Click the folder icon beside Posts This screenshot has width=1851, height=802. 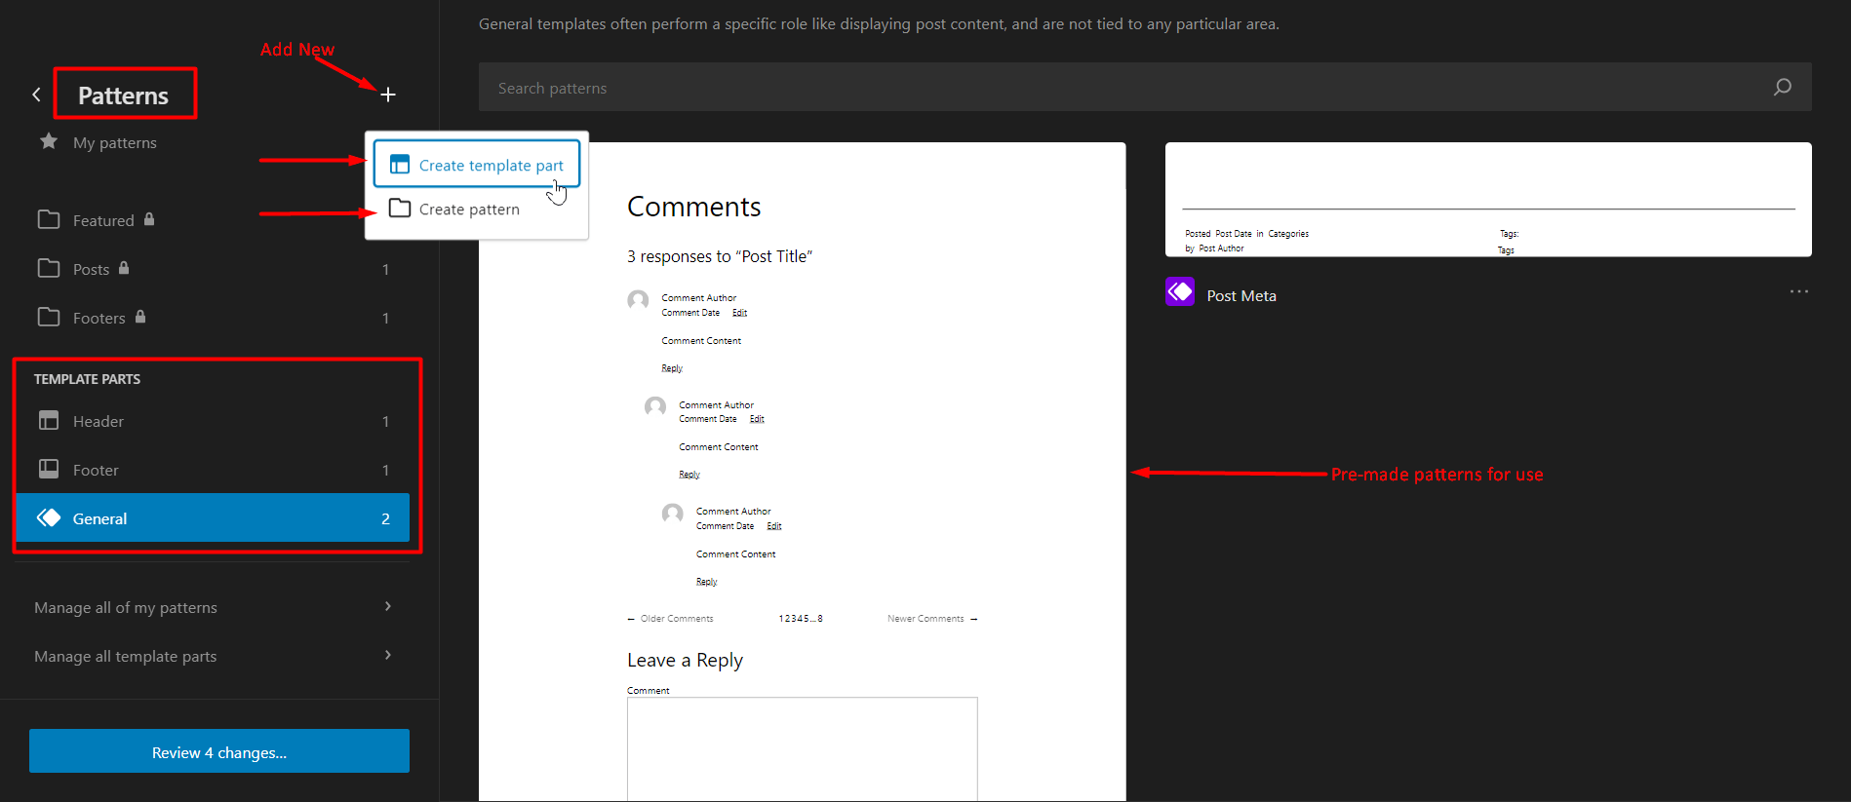(49, 268)
